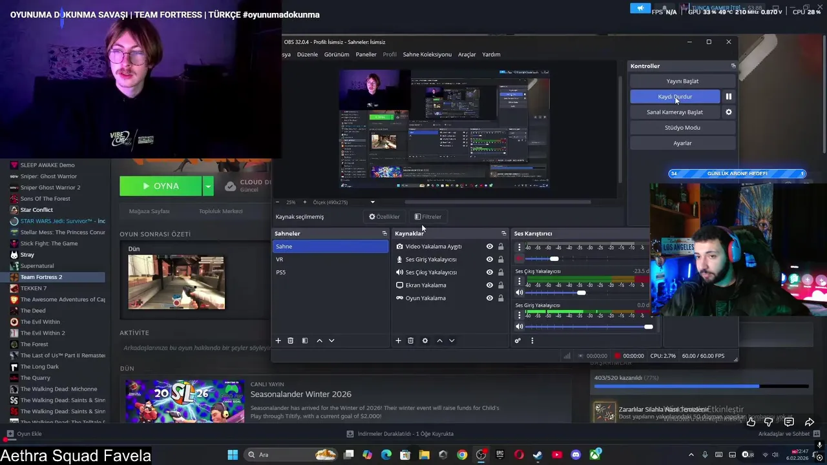Open dropdown arrow beside OYNA button
This screenshot has width=827, height=465.
(x=208, y=186)
